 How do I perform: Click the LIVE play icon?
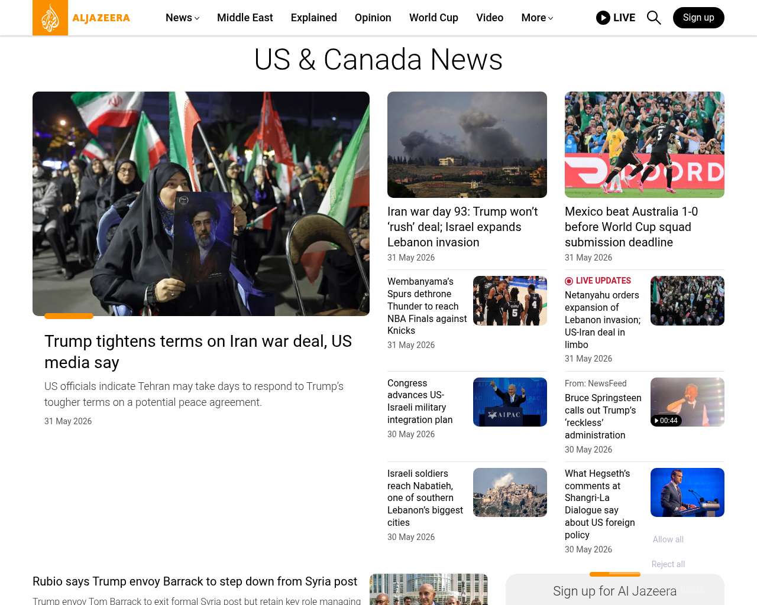pos(603,18)
